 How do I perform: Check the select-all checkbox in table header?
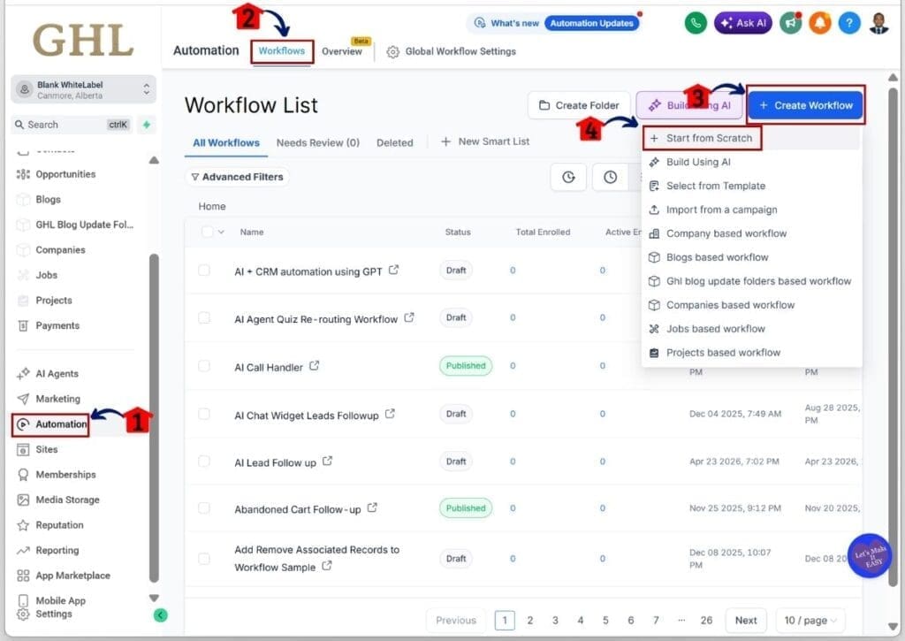pyautogui.click(x=207, y=232)
